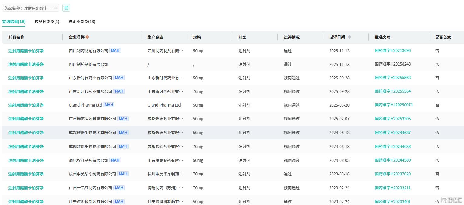Viewport: 464px width, 205px height.
Task: Open the drug name link in Gland Pharma row
Action: (x=26, y=105)
